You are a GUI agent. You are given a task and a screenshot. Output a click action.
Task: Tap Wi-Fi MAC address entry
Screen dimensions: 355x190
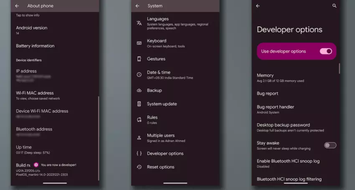(x=55, y=95)
